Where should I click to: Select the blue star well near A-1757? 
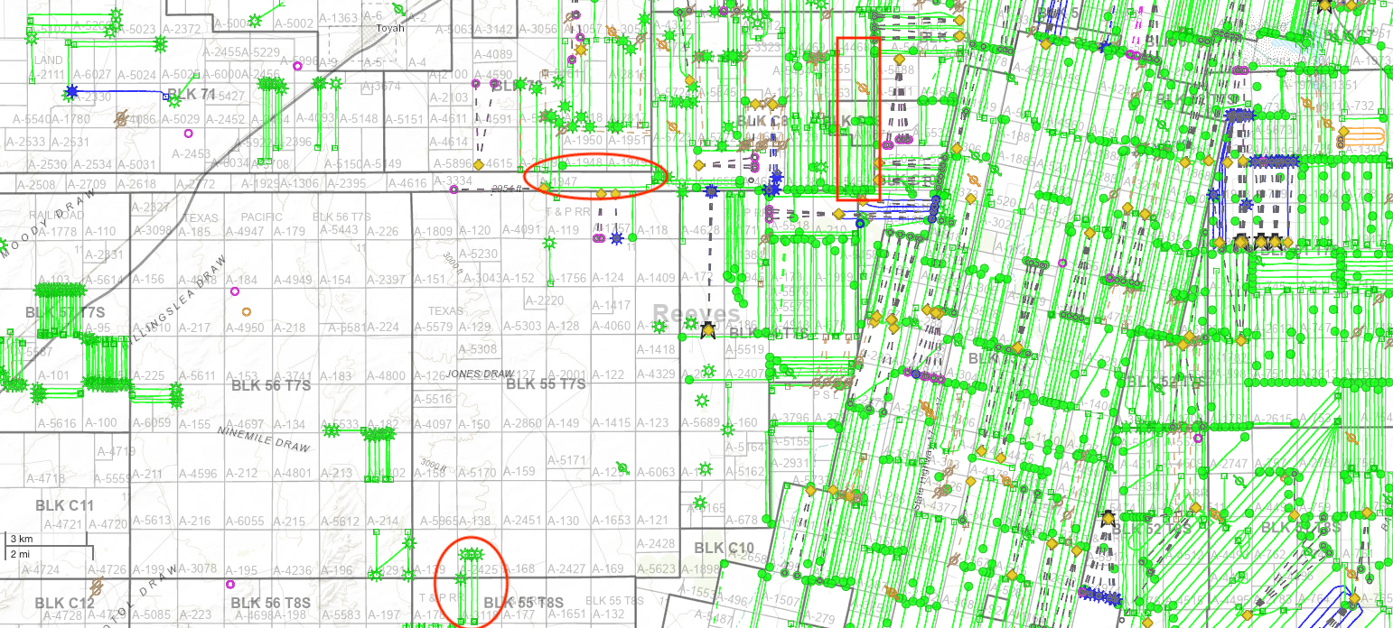pos(617,238)
